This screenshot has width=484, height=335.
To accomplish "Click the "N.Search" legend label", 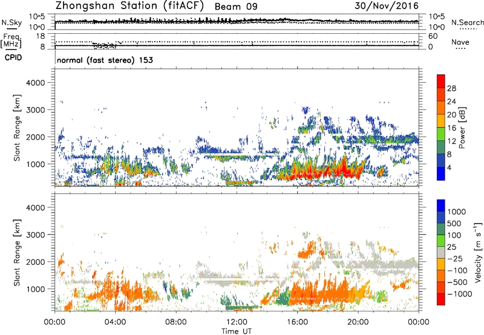I will click(467, 22).
